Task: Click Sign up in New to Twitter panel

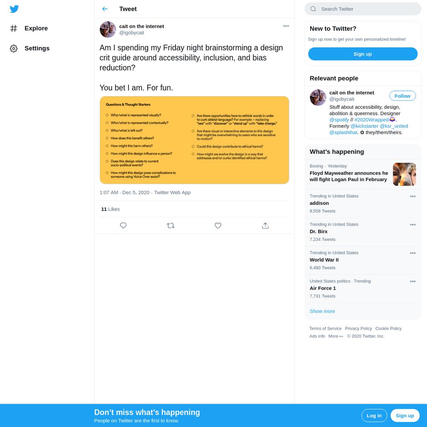Action: coord(363,54)
